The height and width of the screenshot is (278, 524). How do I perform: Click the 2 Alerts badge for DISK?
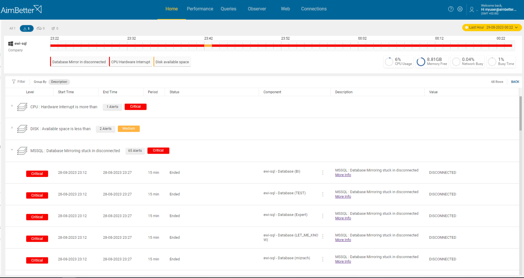pos(105,129)
